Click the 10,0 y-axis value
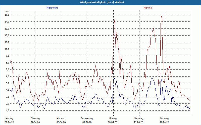This screenshot has height=125, width=201. 7,49
